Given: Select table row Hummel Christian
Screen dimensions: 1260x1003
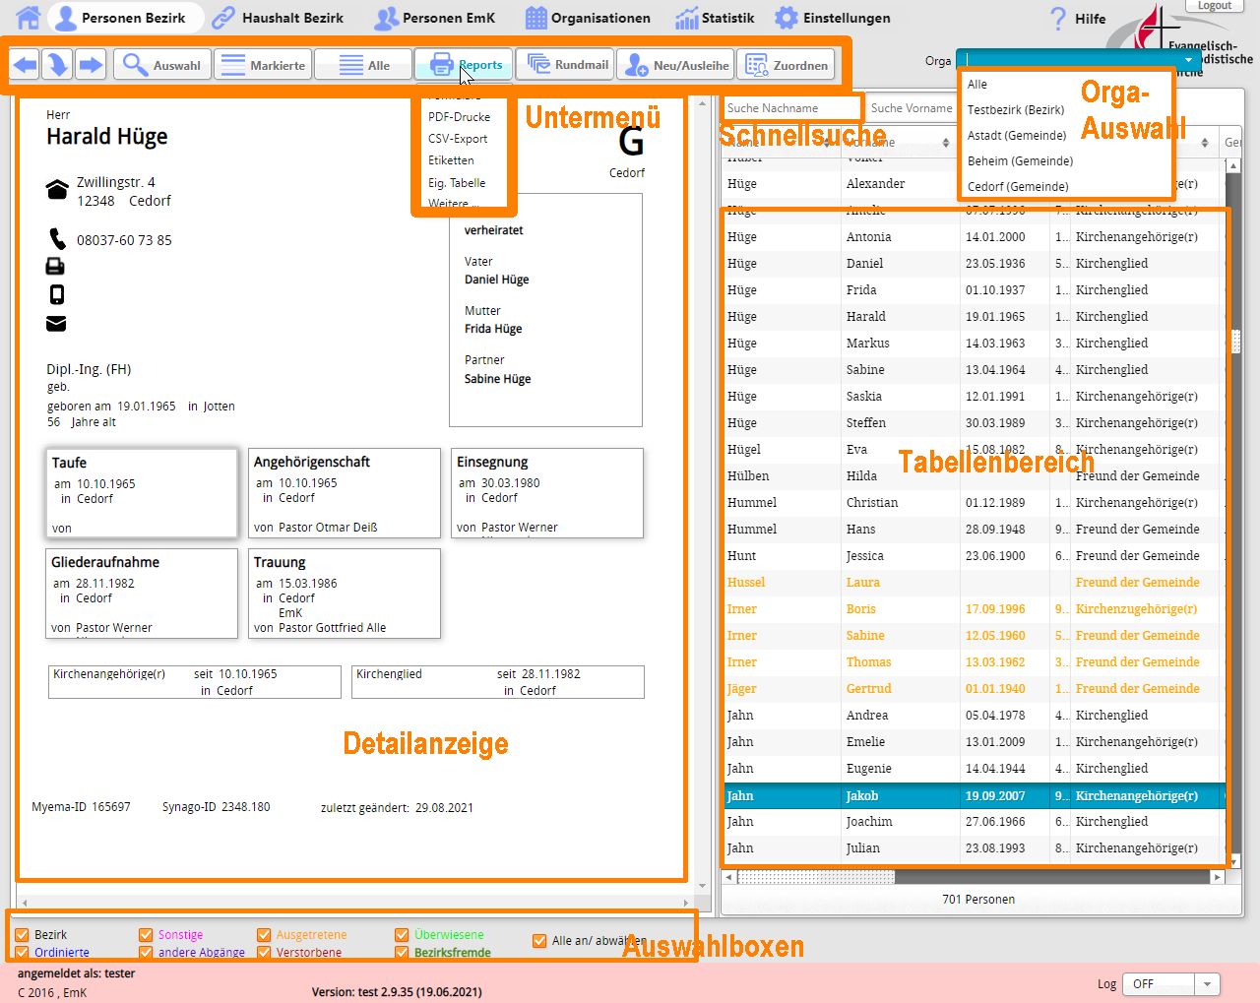Looking at the screenshot, I should click(x=975, y=503).
